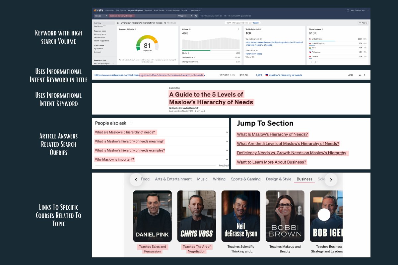Open Keywords Explorer in Ahrefs navigation
Viewport: 398px width, 265px height.
pos(135,10)
